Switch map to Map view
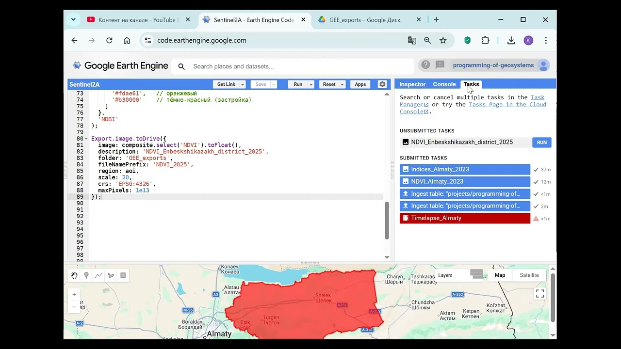 click(500, 275)
